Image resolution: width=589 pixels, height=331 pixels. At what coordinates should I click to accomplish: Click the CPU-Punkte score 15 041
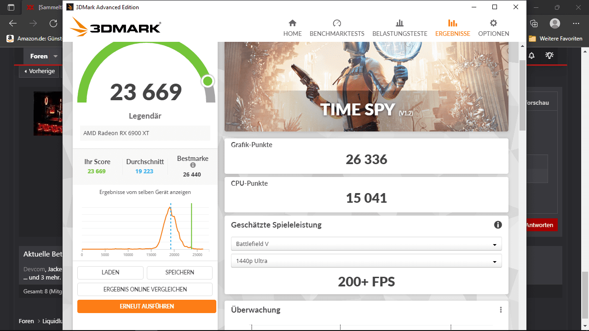366,198
